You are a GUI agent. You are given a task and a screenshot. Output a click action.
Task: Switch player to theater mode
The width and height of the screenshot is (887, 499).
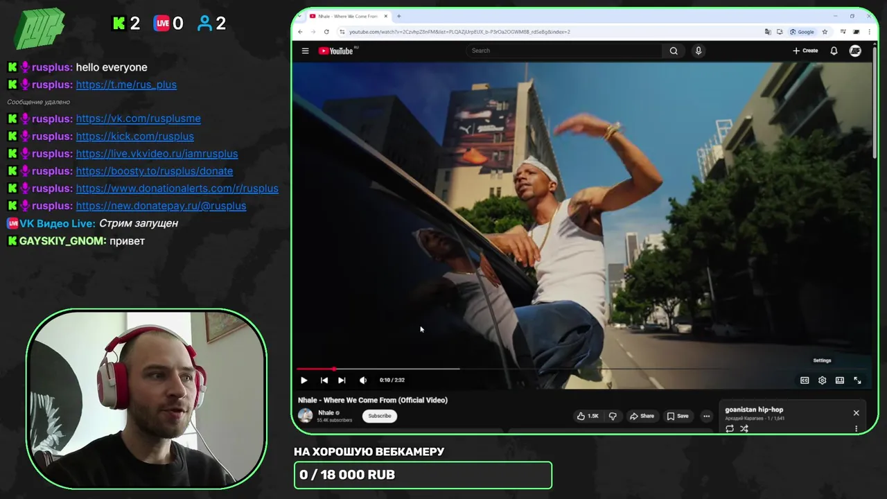click(839, 380)
